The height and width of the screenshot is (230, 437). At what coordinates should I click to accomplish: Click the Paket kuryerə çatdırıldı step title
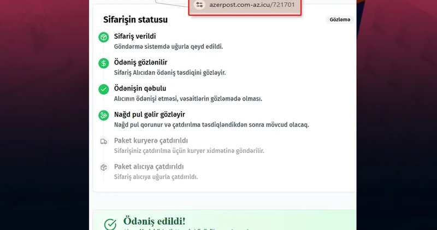[151, 140]
